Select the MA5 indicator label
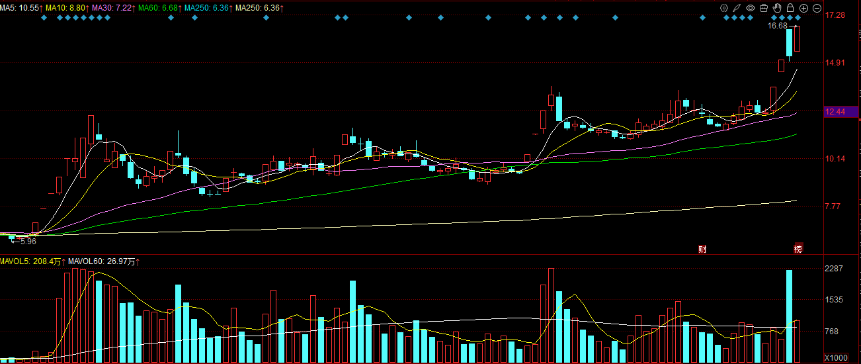 tap(20, 7)
